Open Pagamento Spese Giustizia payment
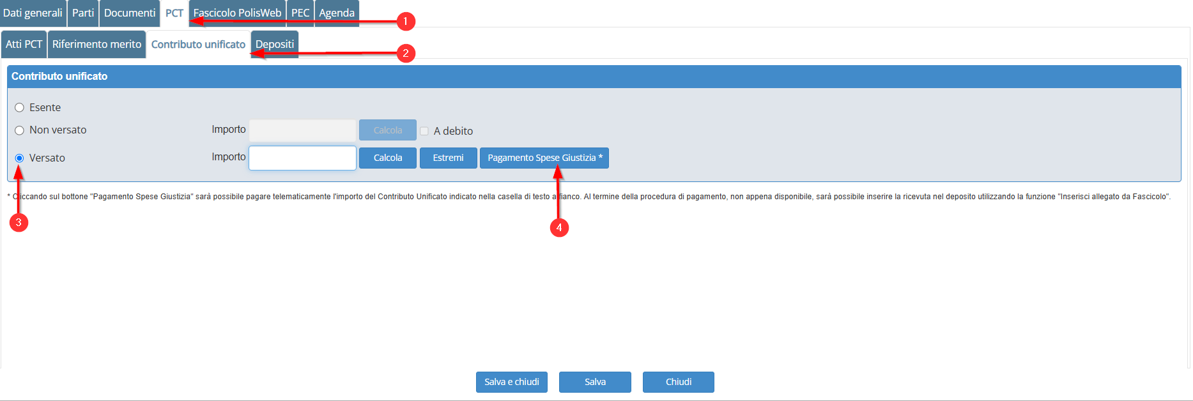 pyautogui.click(x=544, y=158)
